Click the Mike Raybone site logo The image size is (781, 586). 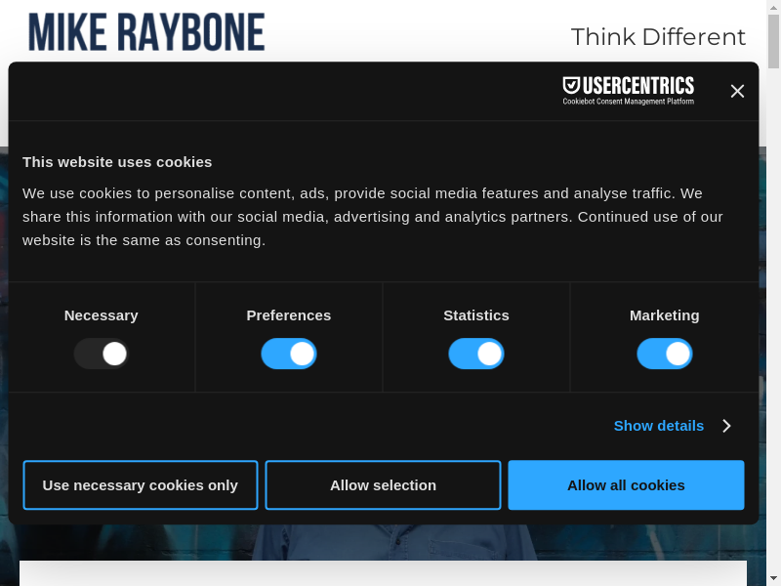(146, 32)
